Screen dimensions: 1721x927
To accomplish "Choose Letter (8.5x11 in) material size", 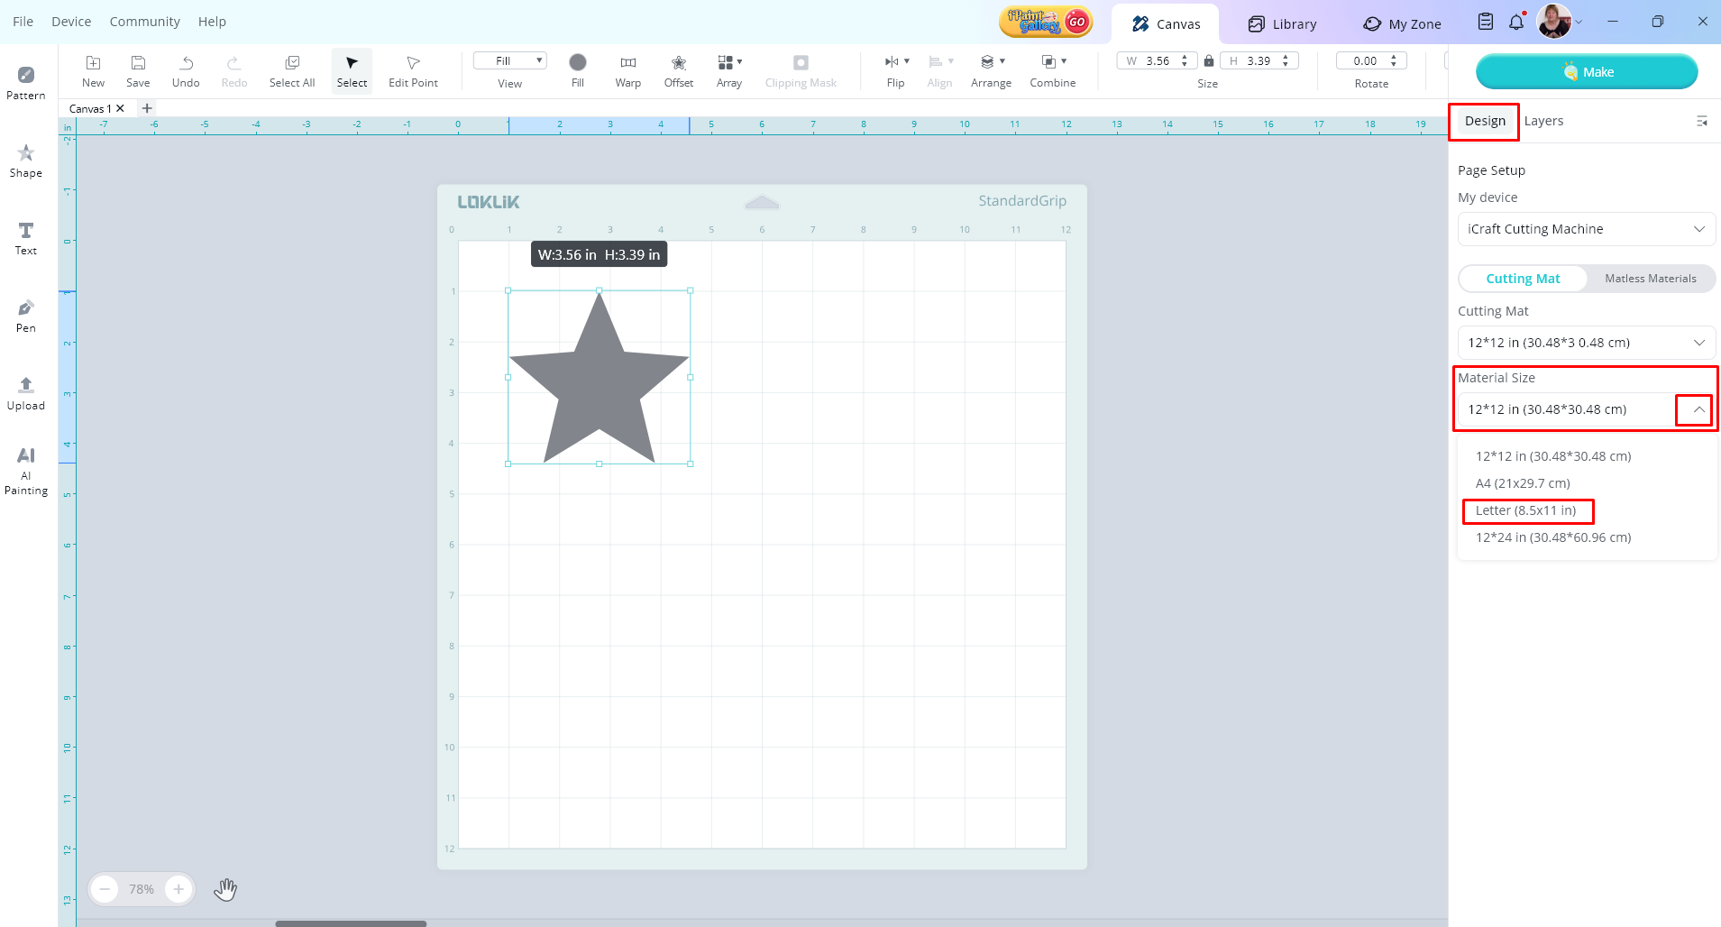I will (1526, 510).
